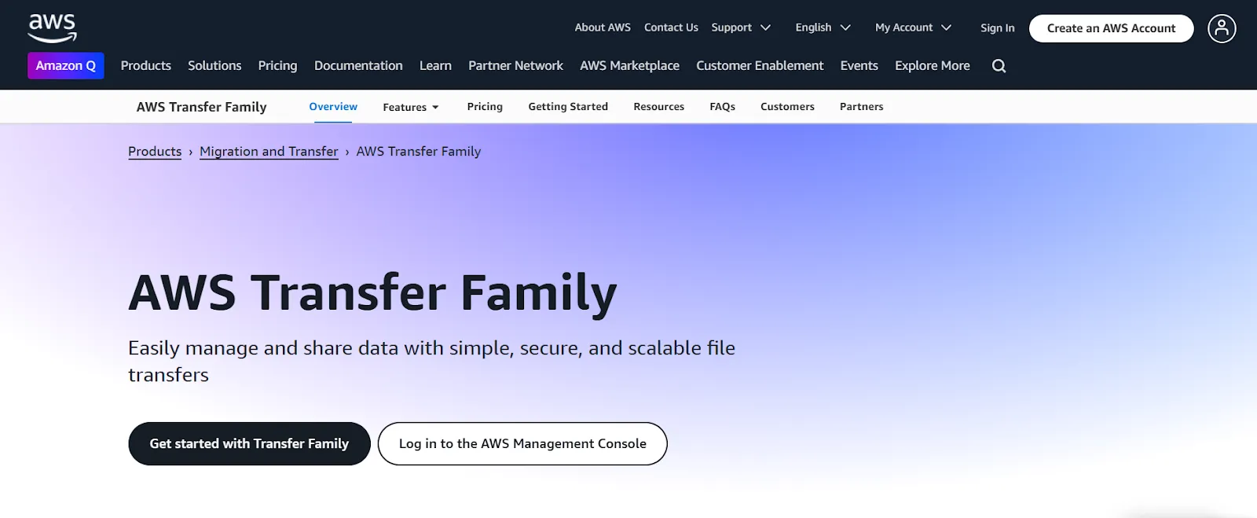Switch to the Resources tab
The image size is (1257, 518).
658,107
